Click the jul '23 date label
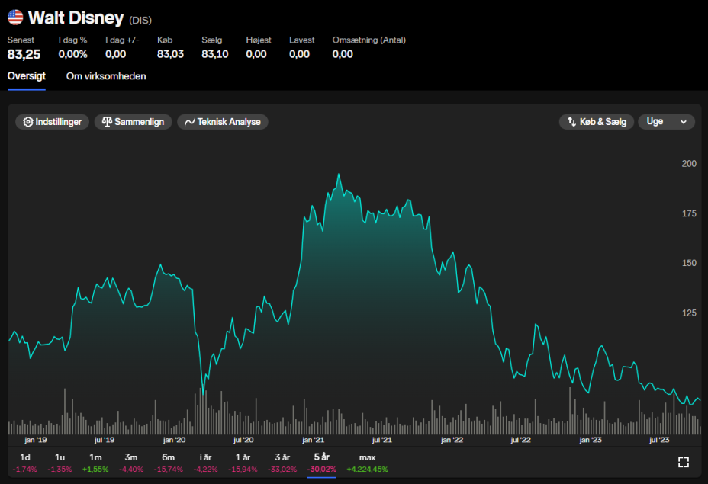This screenshot has width=708, height=484. point(659,440)
